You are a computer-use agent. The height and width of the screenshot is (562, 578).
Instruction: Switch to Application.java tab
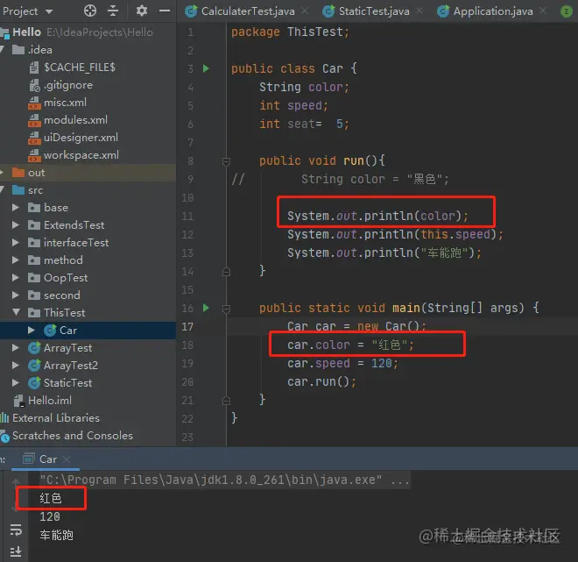coord(493,11)
